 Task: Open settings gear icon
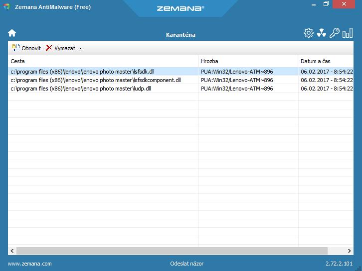point(309,33)
